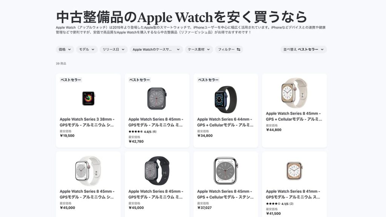Open the ケース素材 case material dropdown
This screenshot has width=386, height=217.
[199, 49]
